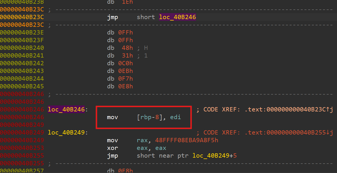337x173 pixels.
Task: Click eax in the xor instruction
Action: tap(142, 148)
